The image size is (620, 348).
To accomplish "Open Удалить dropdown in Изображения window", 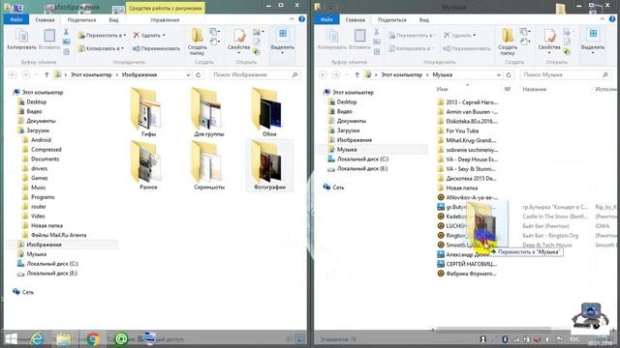I will coord(148,35).
